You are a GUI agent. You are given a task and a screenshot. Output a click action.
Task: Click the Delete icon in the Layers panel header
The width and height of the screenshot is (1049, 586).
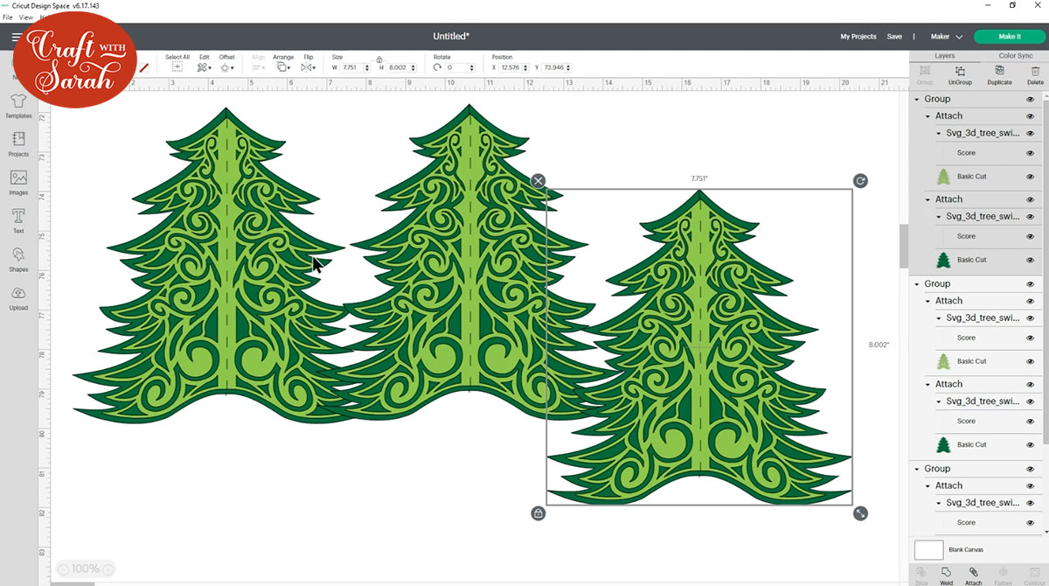1033,73
